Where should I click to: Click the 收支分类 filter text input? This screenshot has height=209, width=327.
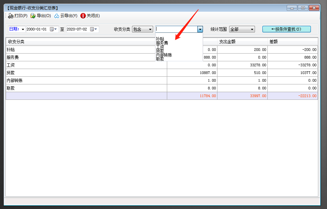pos(176,29)
